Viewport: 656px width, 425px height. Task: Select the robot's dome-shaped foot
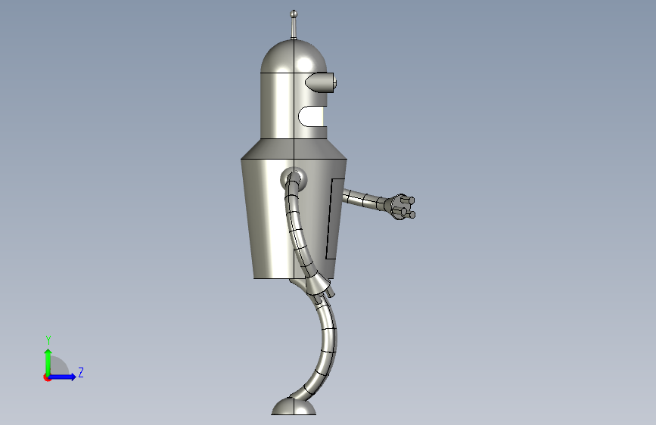click(294, 407)
